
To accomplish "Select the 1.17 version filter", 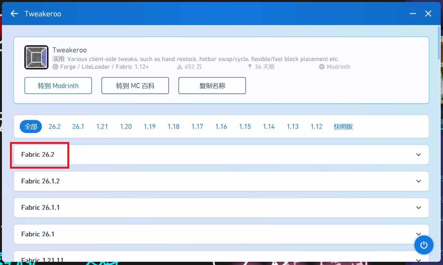I will coord(197,127).
